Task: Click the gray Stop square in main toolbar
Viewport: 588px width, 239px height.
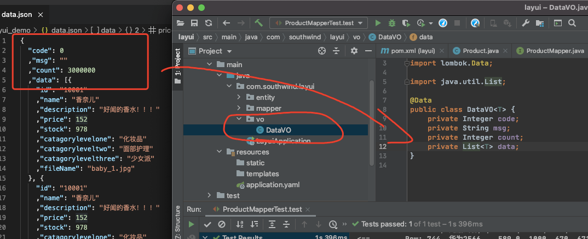Action: (457, 23)
